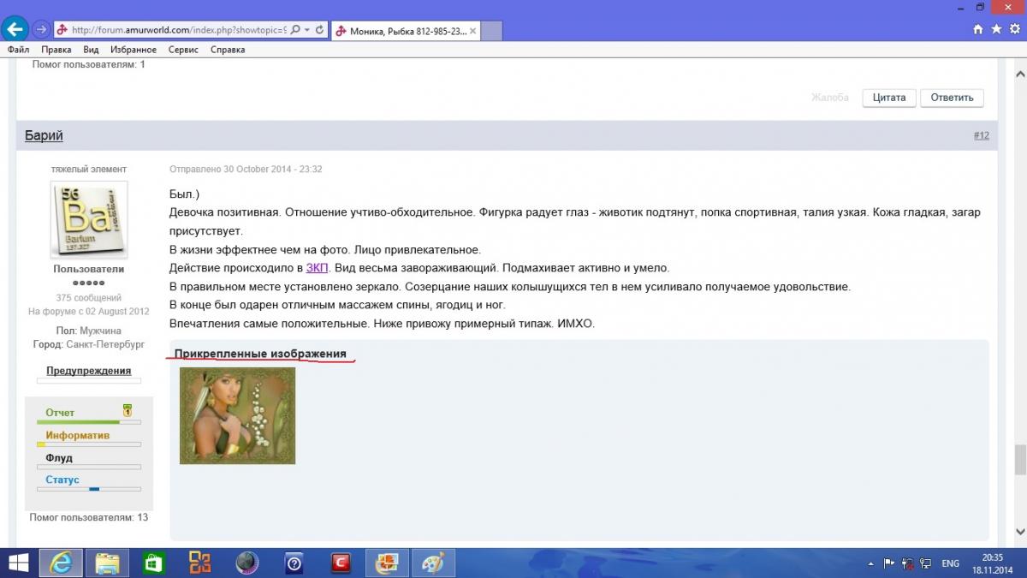Show hidden system tray icons
This screenshot has width=1027, height=578.
pyautogui.click(x=870, y=563)
